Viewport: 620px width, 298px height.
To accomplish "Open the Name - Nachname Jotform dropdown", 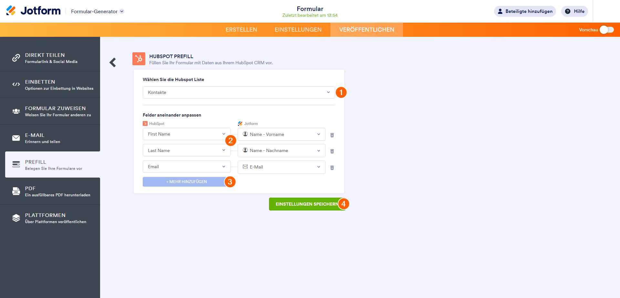I will tap(282, 150).
